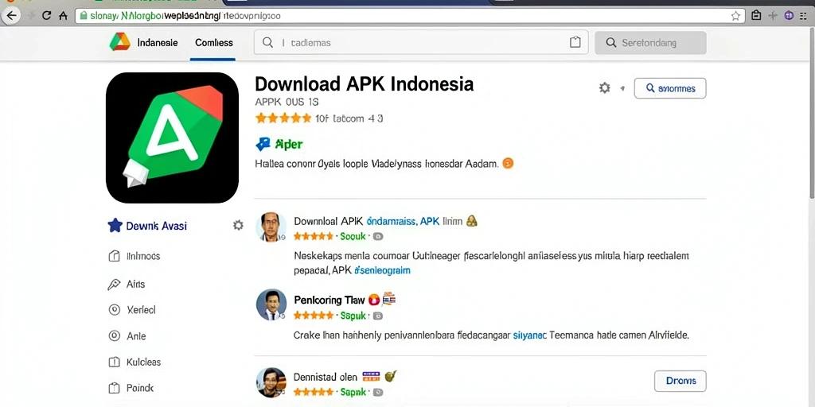Click star rating in Dennistad olen review
815x407 pixels.
314,393
